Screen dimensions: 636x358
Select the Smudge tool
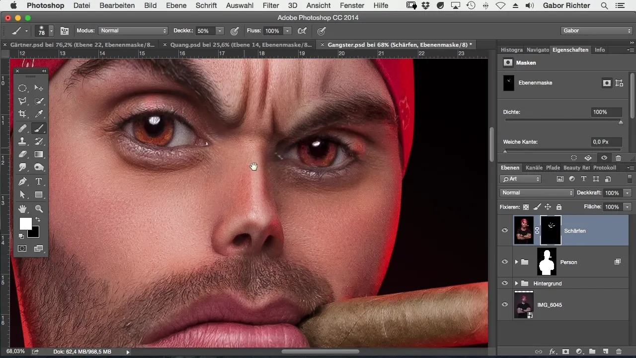22,168
